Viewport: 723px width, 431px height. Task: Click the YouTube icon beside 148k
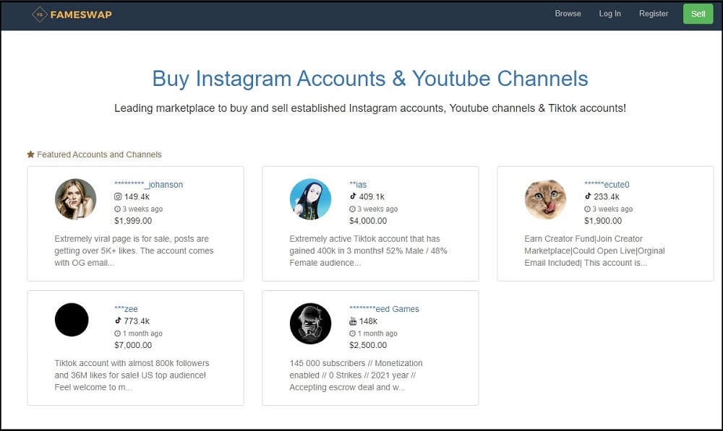[x=354, y=321]
